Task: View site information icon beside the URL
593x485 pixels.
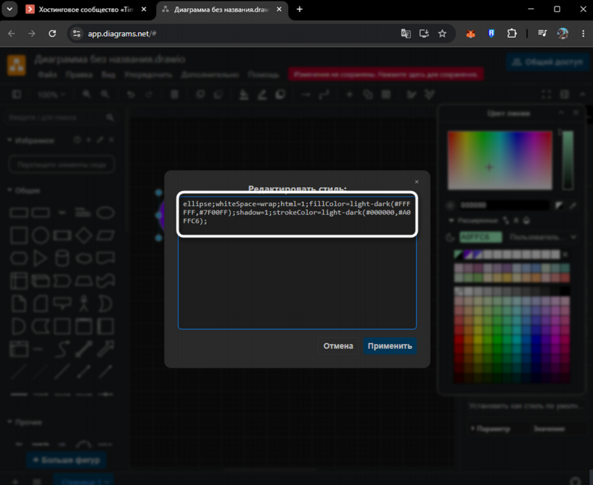Action: click(x=77, y=34)
